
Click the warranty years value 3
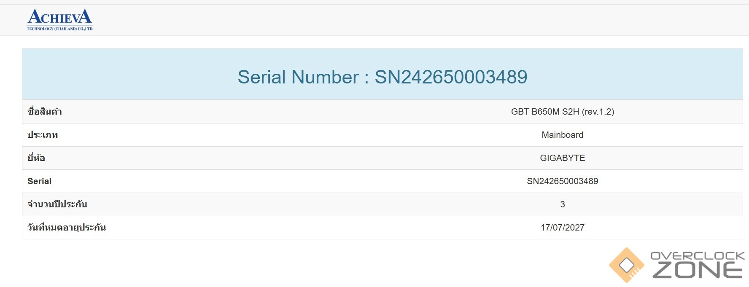tap(563, 204)
